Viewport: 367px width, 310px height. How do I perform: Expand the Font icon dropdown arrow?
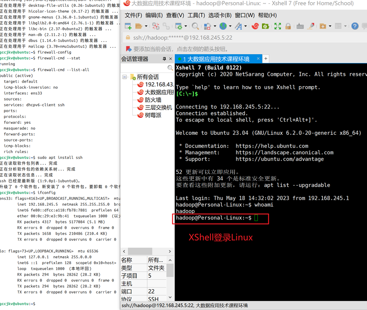[245, 26]
